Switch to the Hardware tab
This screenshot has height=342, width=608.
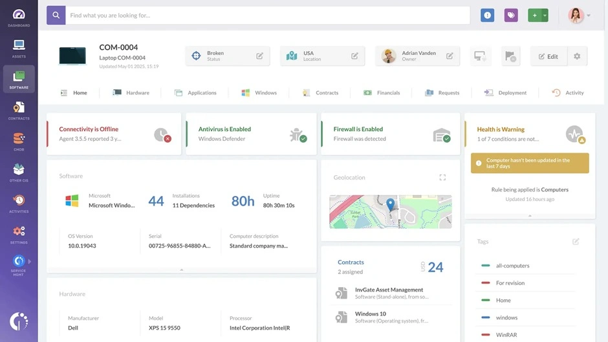coord(131,93)
